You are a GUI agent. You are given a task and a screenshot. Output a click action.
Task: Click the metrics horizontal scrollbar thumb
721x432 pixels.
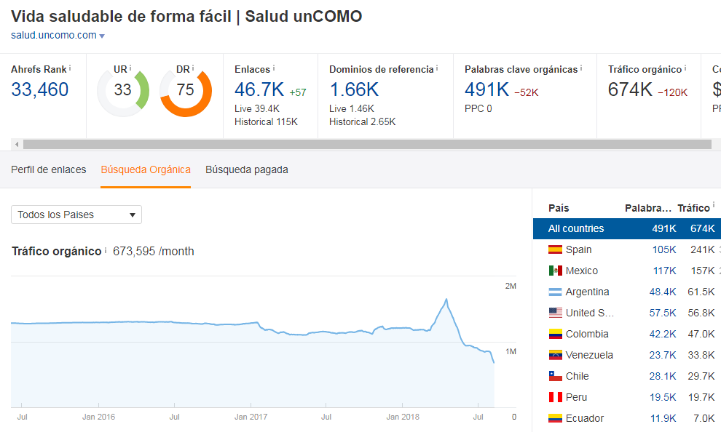point(367,144)
